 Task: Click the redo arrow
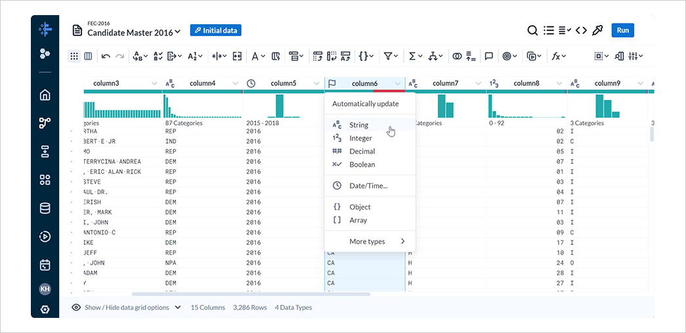(x=120, y=56)
